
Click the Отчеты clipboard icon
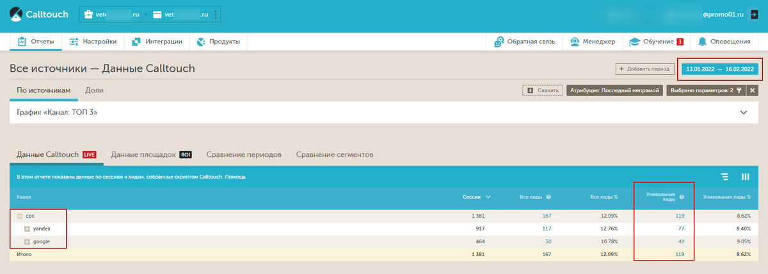pyautogui.click(x=22, y=42)
